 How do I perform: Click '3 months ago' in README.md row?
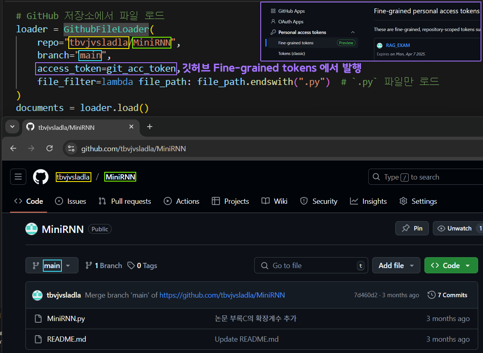point(448,339)
